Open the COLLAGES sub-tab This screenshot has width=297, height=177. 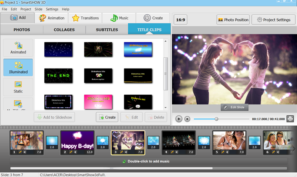tap(64, 30)
